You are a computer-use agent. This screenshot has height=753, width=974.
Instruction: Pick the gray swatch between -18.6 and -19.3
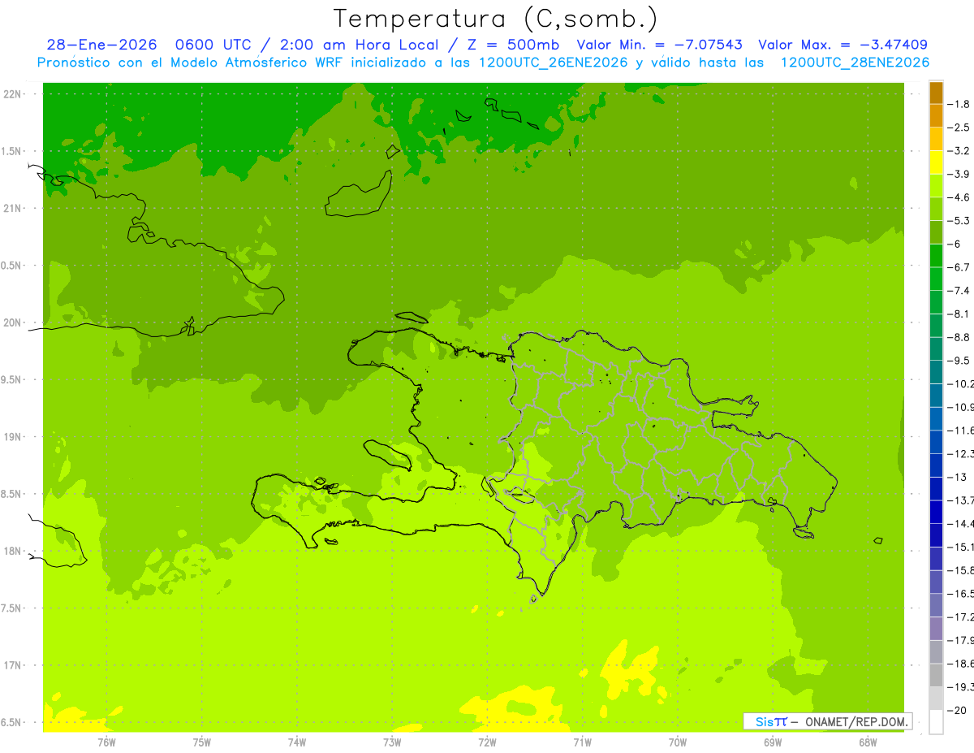[x=936, y=675]
